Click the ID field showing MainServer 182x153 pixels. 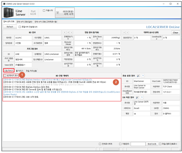pos(142,81)
